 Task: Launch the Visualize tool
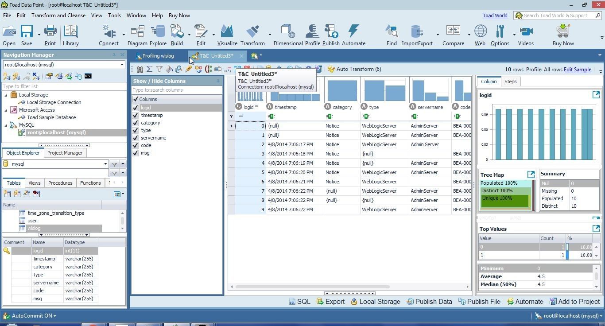tap(227, 35)
